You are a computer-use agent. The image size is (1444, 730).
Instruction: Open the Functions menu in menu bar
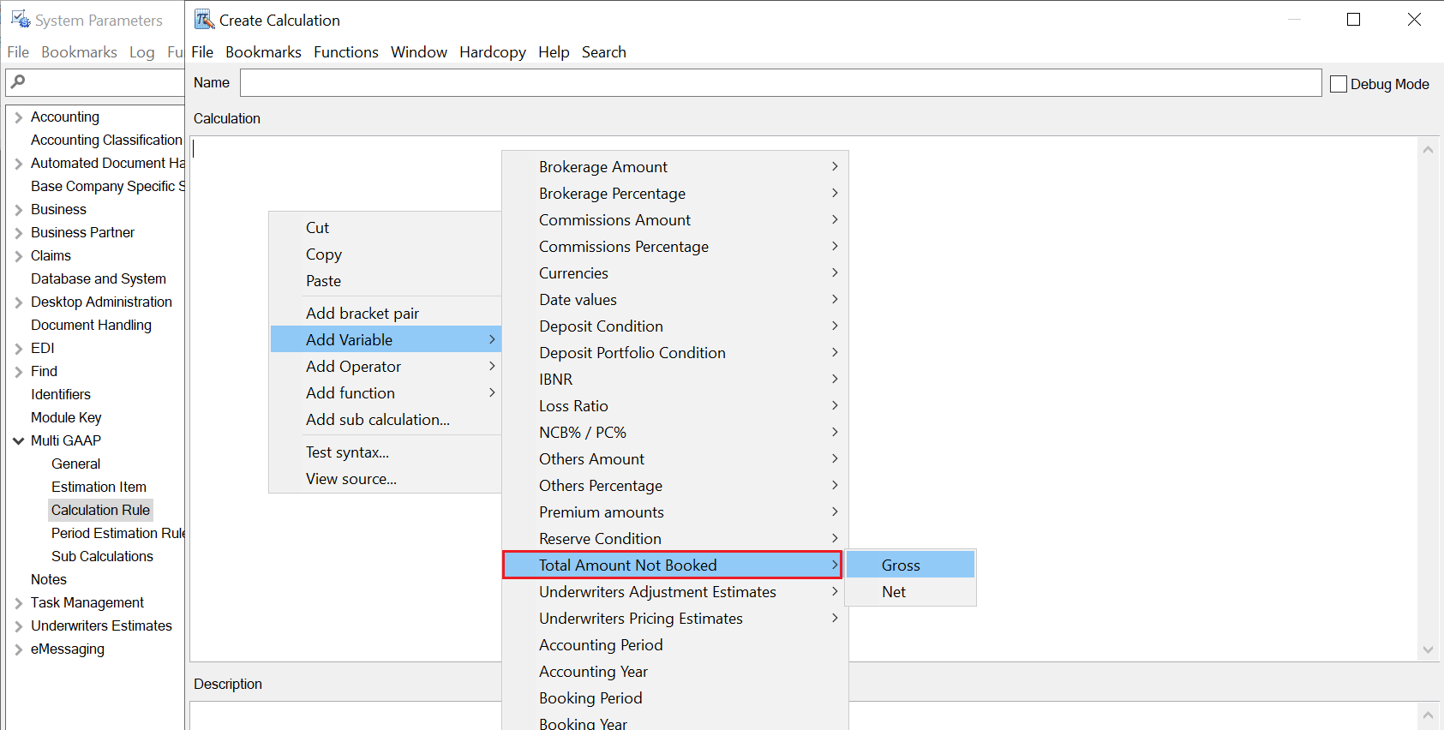point(345,52)
